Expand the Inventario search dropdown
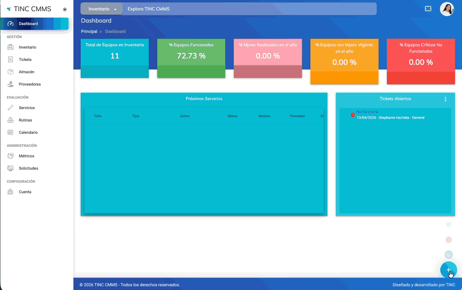This screenshot has height=290, width=462. coord(102,9)
